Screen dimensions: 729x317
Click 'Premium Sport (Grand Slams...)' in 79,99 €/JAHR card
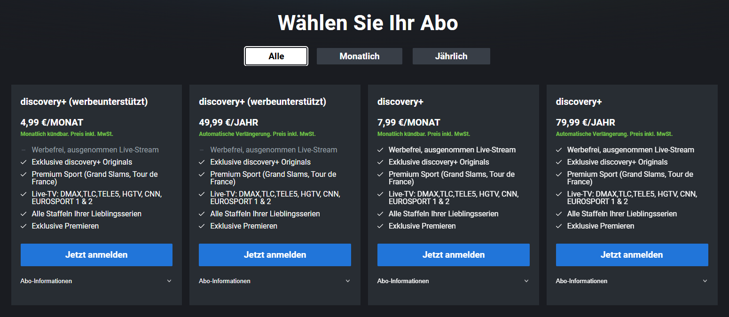[x=630, y=178]
